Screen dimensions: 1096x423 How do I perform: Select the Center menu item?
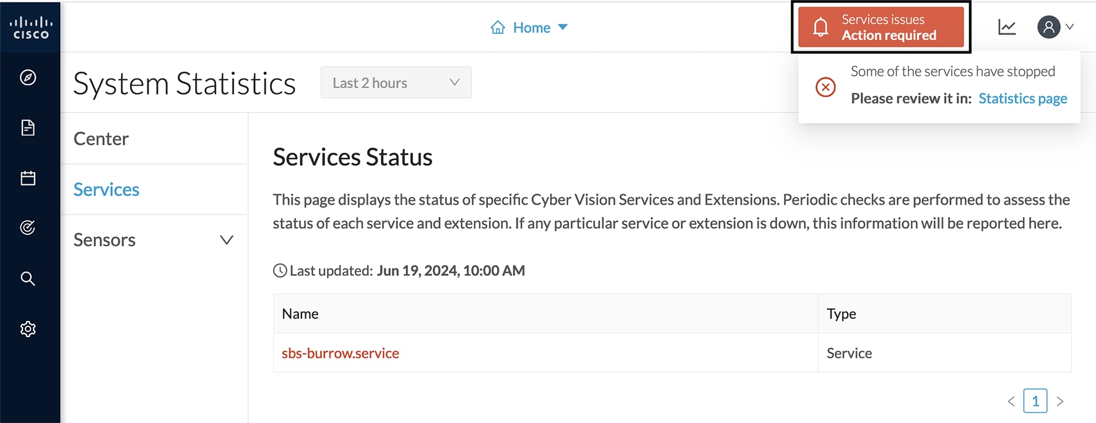[102, 139]
